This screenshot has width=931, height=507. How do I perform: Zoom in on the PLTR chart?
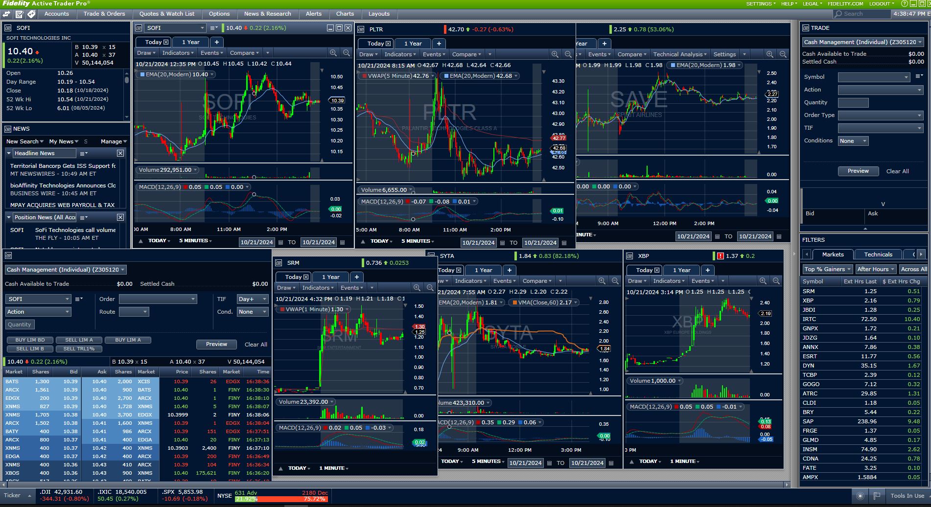[555, 54]
